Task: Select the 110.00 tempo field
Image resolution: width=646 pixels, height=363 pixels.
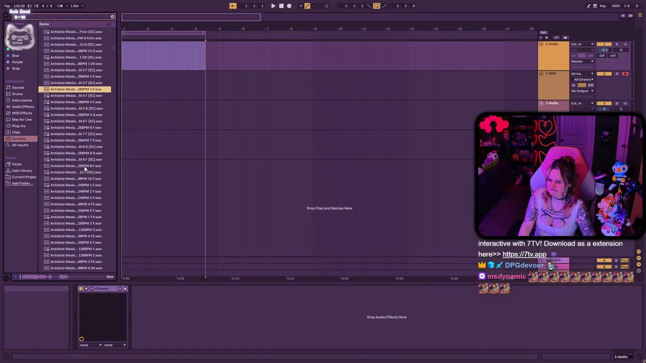Action: tap(19, 6)
